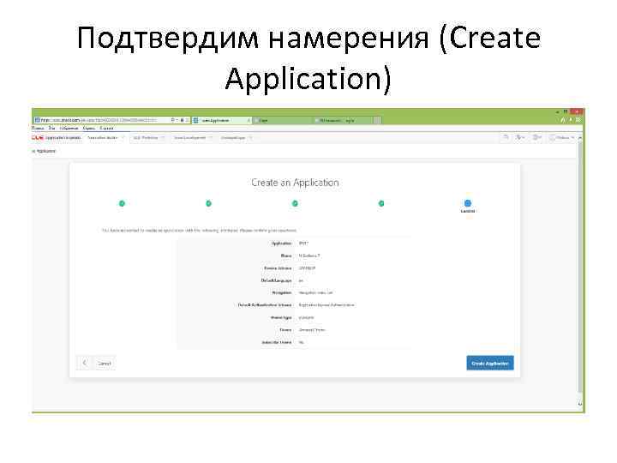Click the Default Authentication Scheme label
This screenshot has height=463, width=617.
[x=265, y=305]
